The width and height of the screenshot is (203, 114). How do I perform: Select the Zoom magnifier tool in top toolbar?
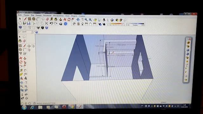(x=86, y=20)
